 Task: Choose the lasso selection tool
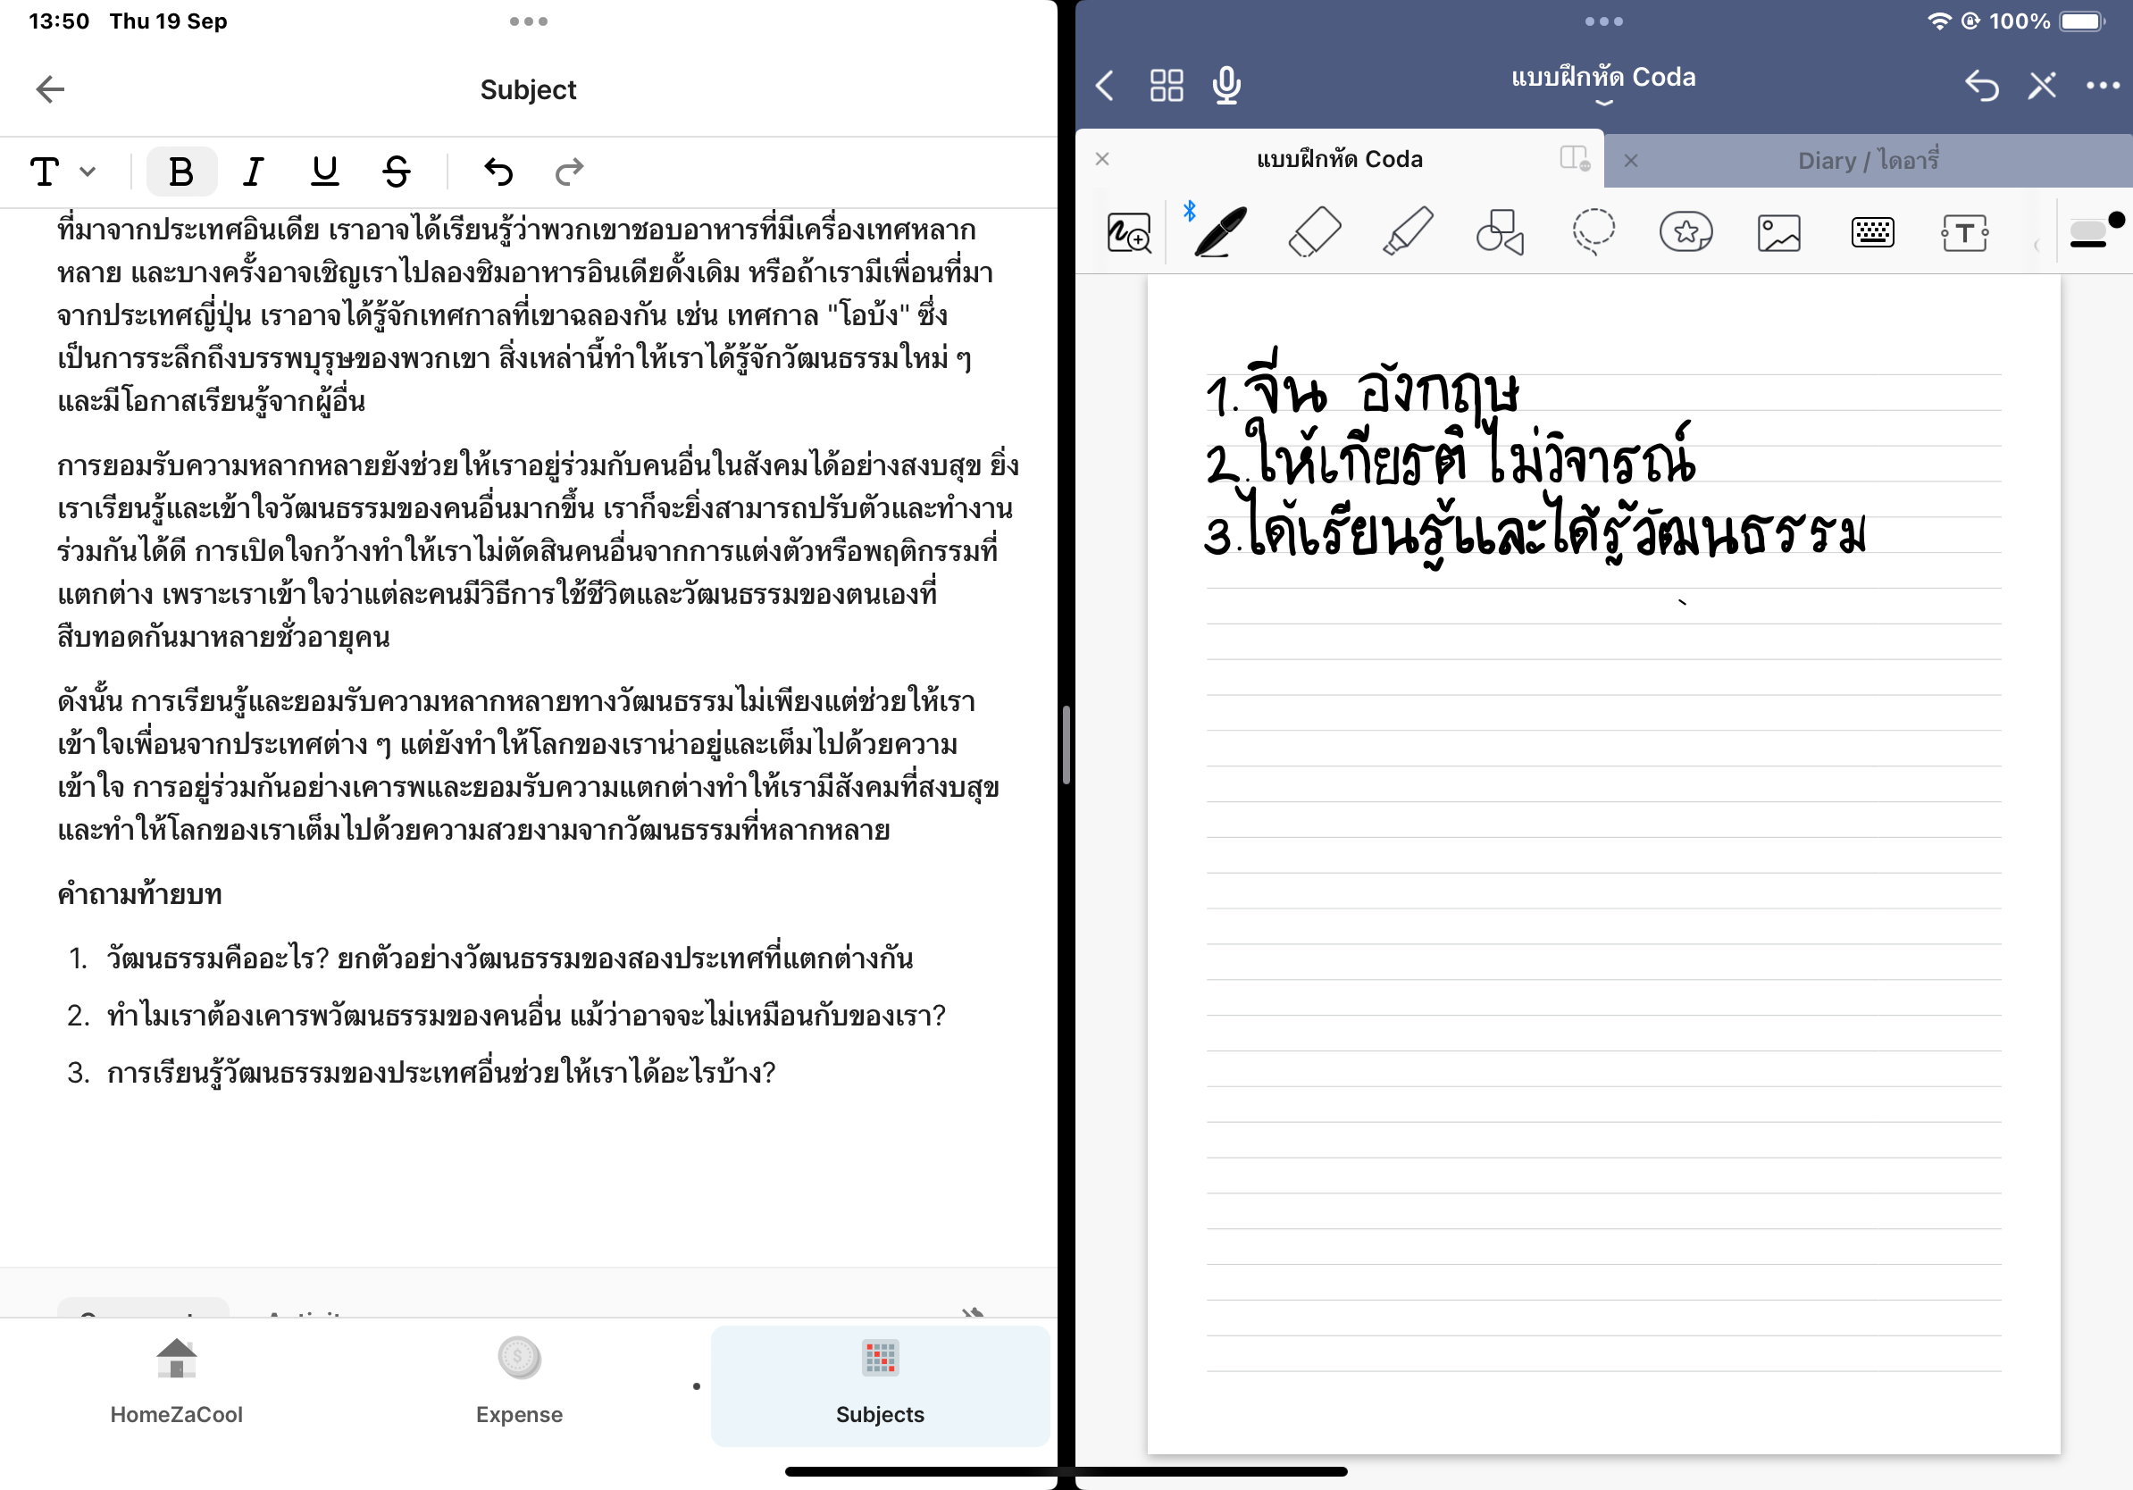coord(1593,231)
